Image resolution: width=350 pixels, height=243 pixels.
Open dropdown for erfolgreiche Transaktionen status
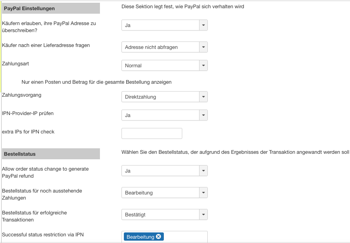164,215
